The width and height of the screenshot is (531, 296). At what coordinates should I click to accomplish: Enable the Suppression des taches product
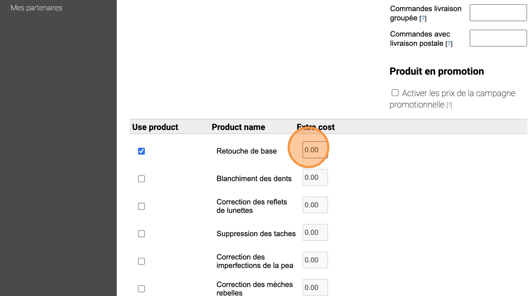pyautogui.click(x=141, y=234)
